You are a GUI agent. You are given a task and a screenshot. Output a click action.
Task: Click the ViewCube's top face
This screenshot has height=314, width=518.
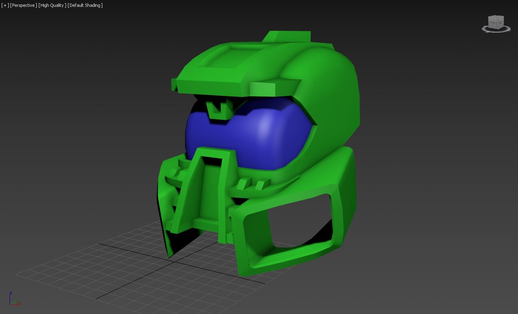coord(497,17)
